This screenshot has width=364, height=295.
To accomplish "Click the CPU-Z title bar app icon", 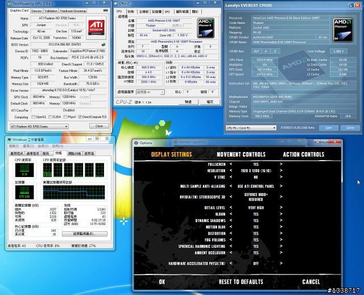I will [x=115, y=3].
